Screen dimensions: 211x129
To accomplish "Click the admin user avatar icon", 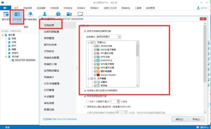I will coord(198,8).
